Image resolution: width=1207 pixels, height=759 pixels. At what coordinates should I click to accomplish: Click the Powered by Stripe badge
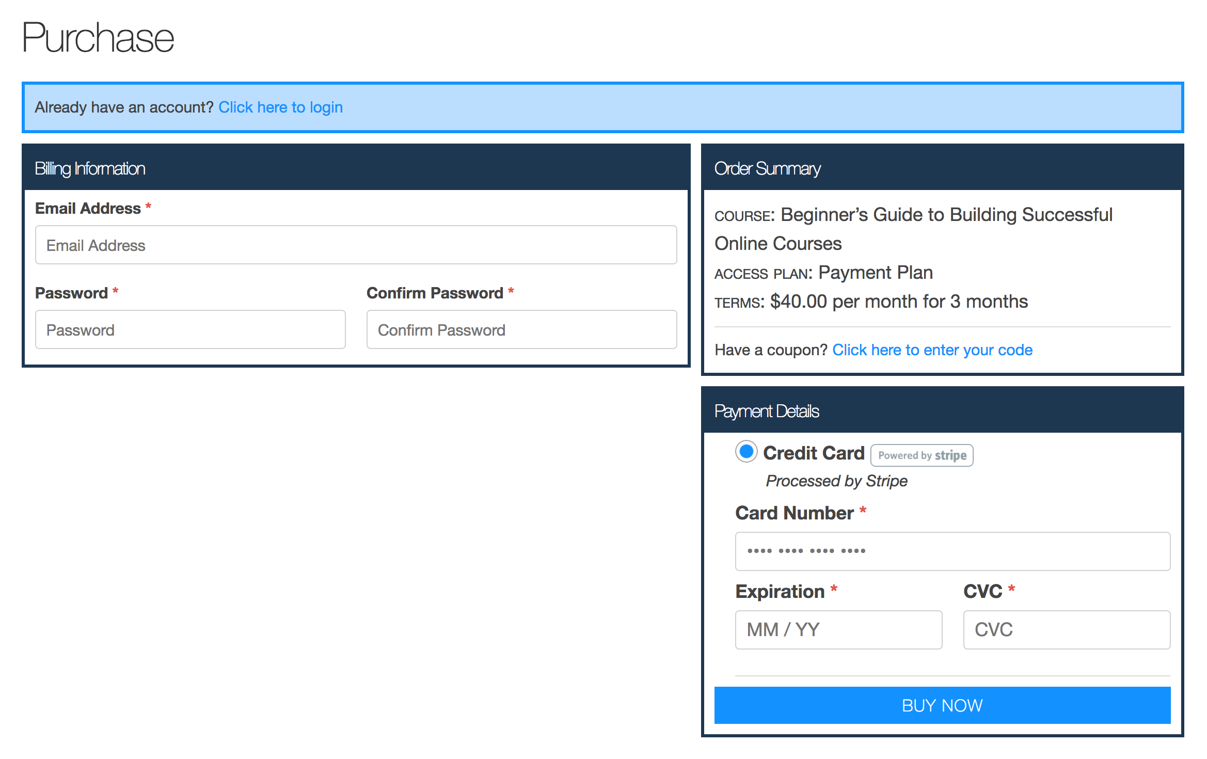(x=922, y=455)
